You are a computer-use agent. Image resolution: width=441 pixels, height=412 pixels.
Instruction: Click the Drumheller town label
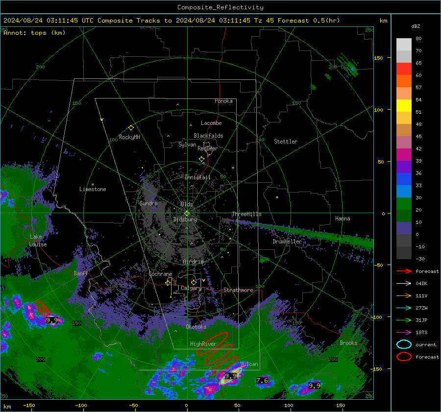(287, 242)
